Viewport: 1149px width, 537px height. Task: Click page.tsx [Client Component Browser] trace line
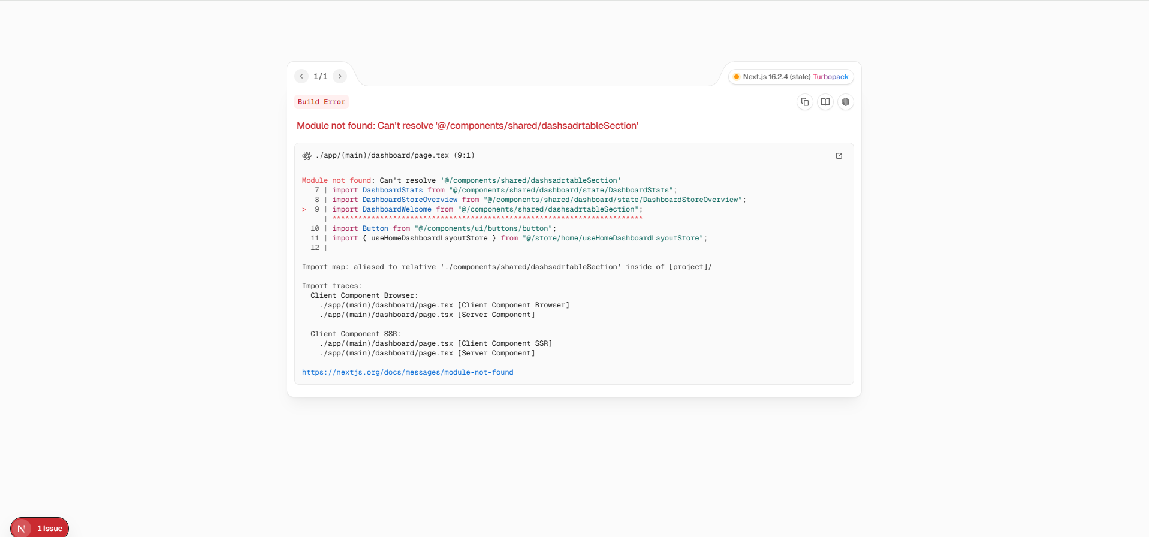(445, 305)
